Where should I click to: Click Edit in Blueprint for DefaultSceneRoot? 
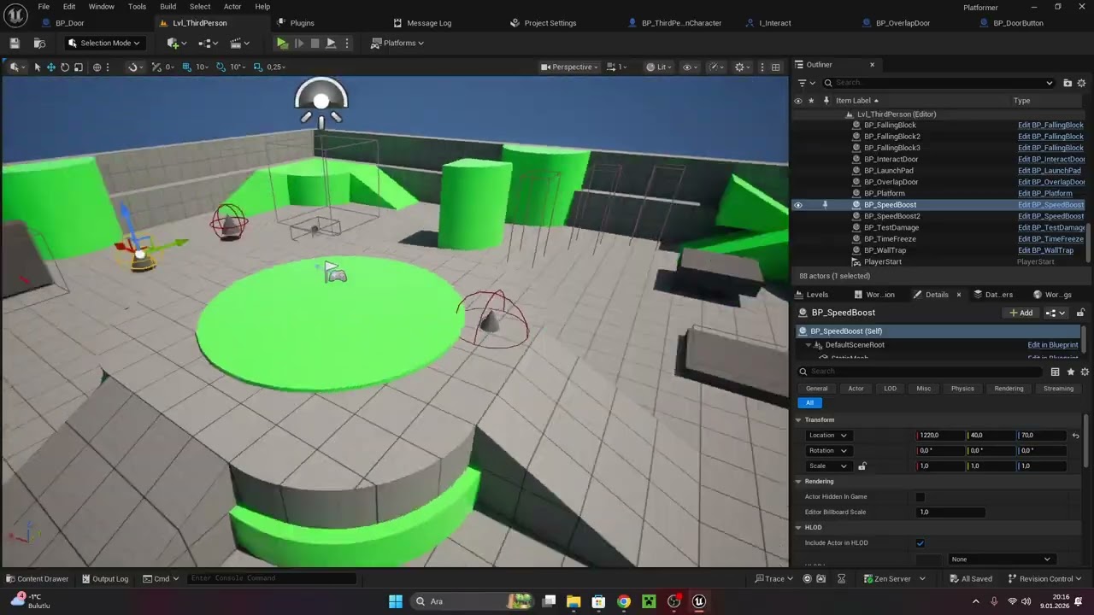point(1052,345)
